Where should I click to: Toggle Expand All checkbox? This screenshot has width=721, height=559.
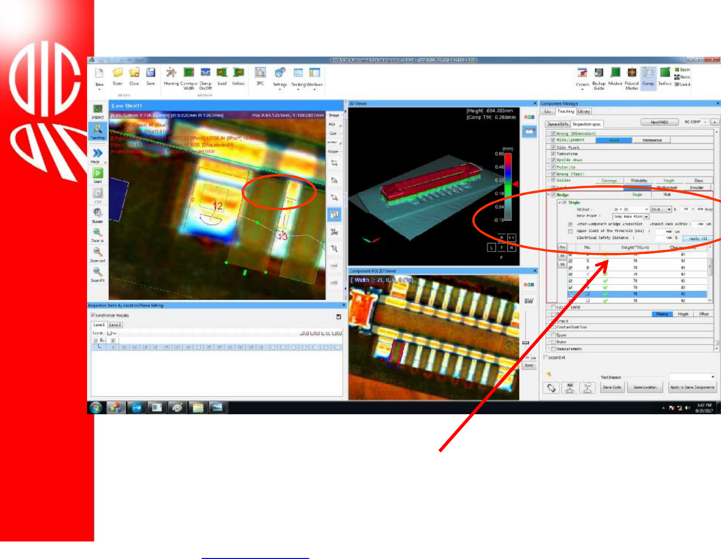click(546, 358)
